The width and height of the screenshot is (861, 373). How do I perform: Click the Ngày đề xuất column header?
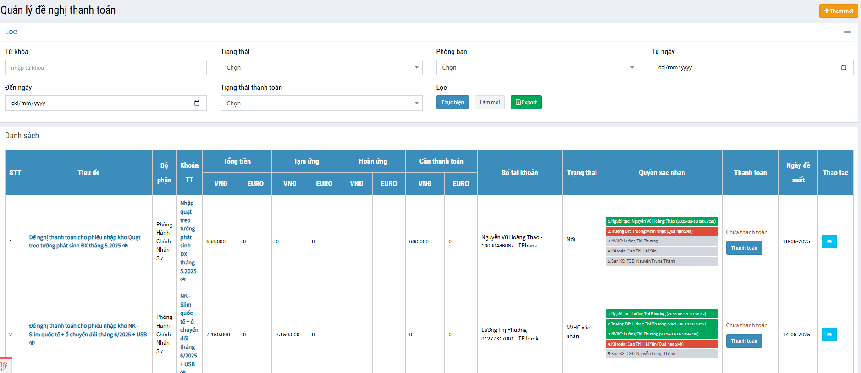point(798,173)
